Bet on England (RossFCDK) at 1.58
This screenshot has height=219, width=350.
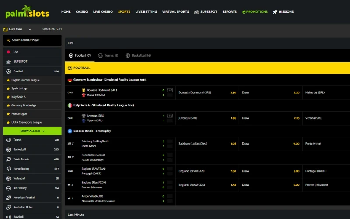(x=207, y=185)
